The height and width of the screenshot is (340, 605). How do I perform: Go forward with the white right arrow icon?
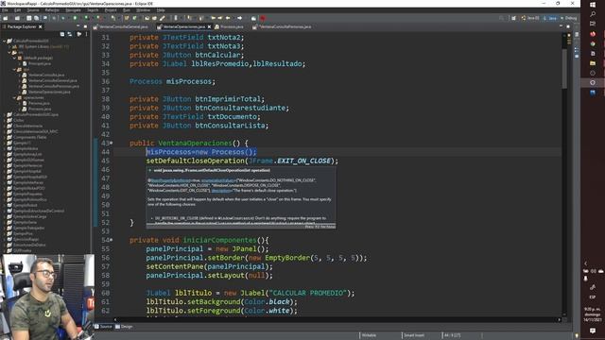click(239, 18)
